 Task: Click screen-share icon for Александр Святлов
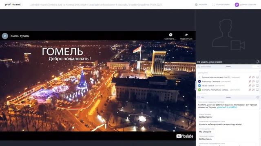(x=257, y=82)
